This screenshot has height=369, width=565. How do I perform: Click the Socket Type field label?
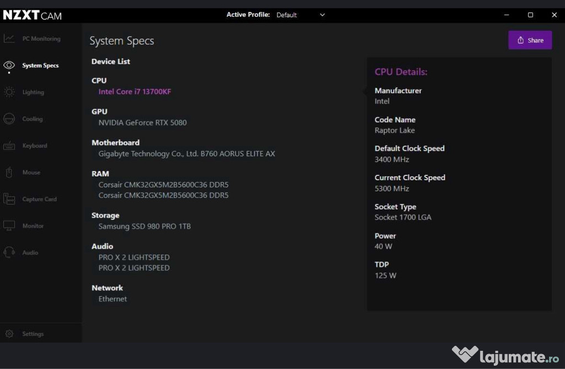point(395,207)
